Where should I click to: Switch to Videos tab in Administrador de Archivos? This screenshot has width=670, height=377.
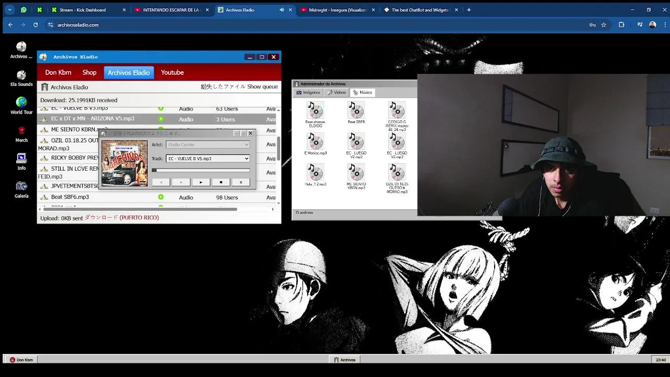tap(337, 93)
